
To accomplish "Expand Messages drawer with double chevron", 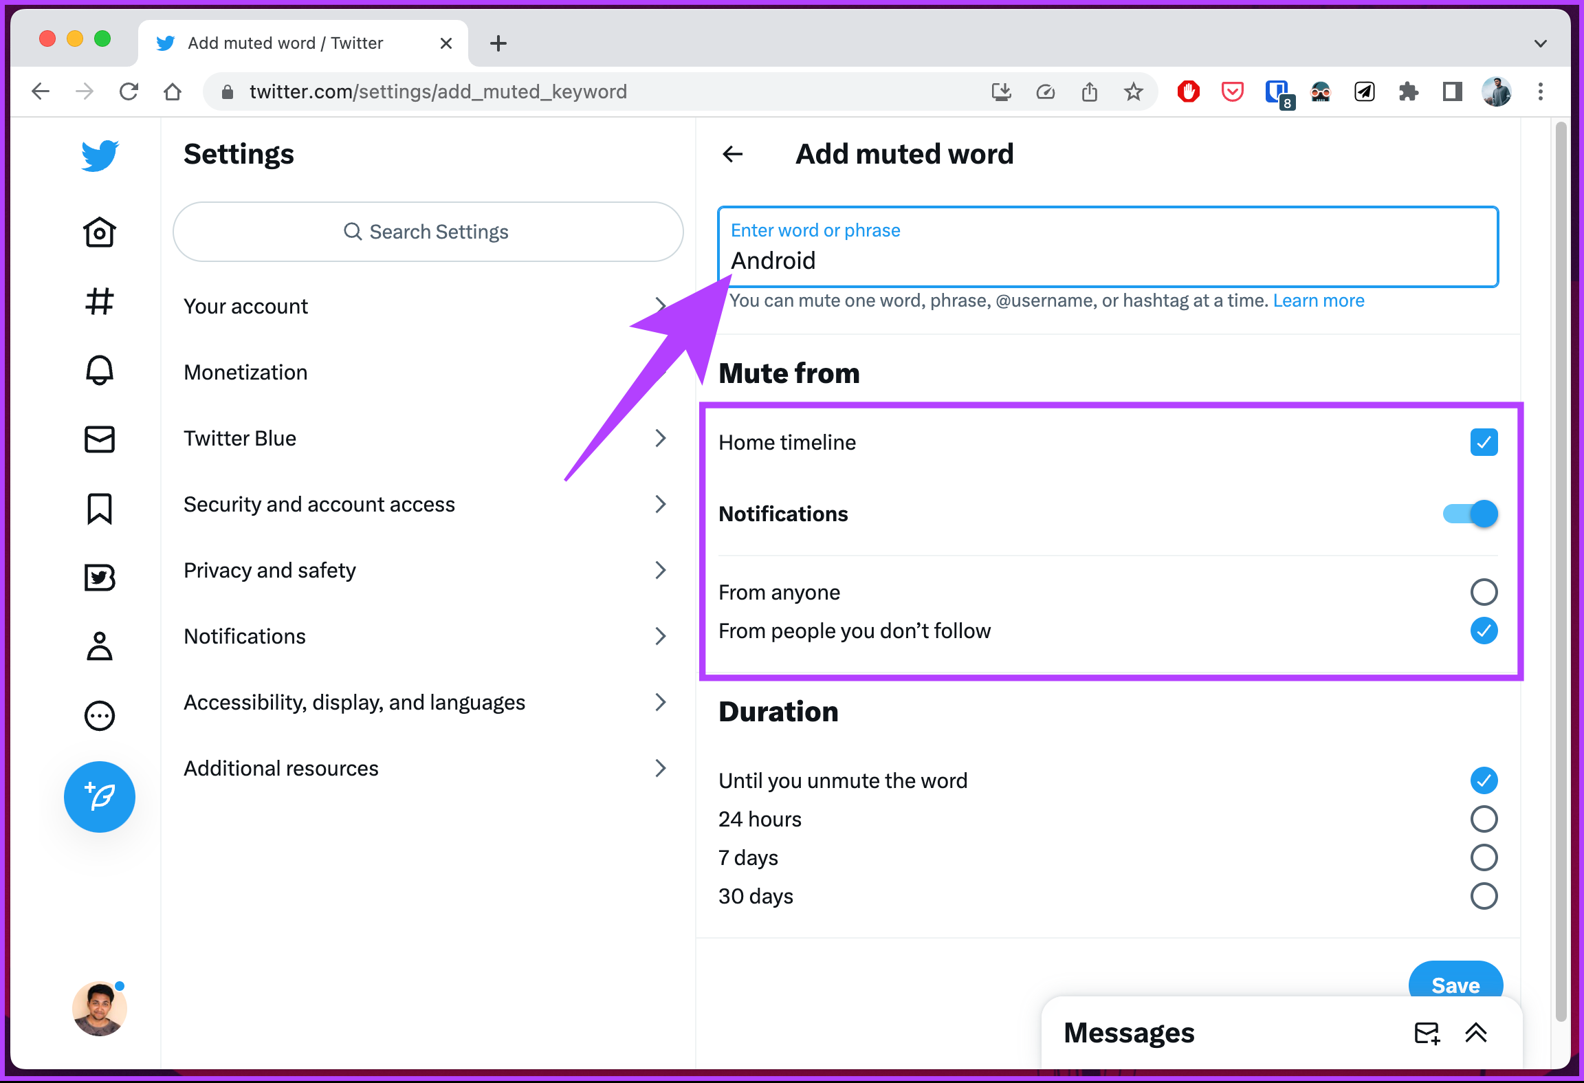I will 1476,1033.
